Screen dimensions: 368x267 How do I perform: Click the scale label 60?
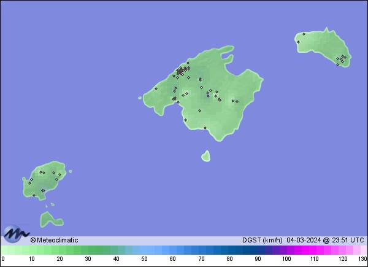point(173,259)
